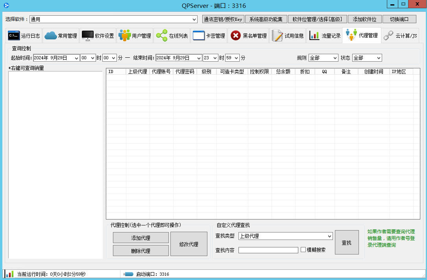
Task: Expand the 查找类型 dropdown showing 上级代理
Action: click(329, 236)
